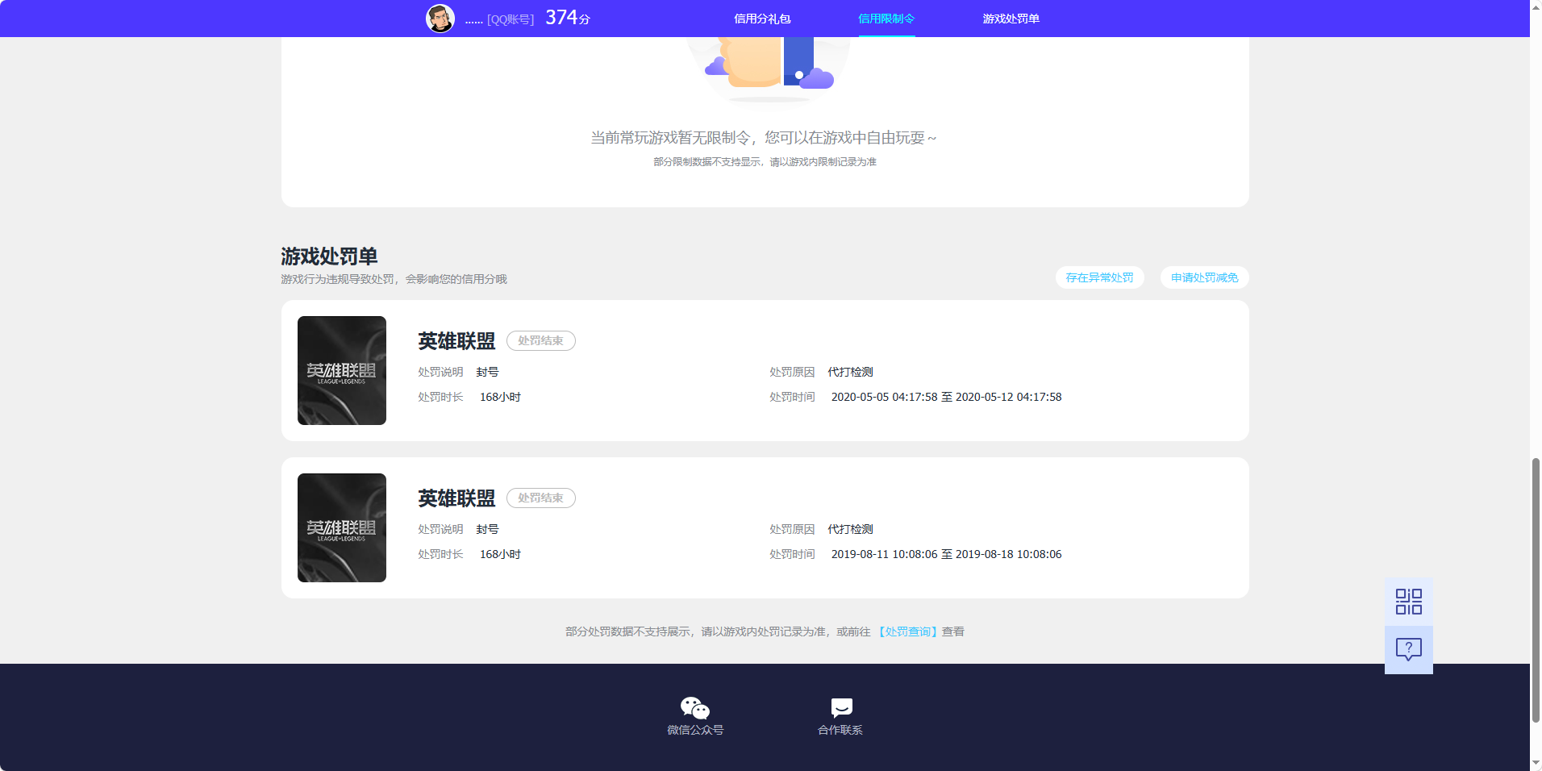Image resolution: width=1542 pixels, height=771 pixels.
Task: Click the 处罚结束 tag on the second penalty card
Action: tap(540, 498)
